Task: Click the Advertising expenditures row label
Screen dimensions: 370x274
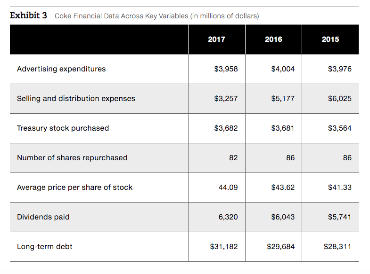Action: click(61, 69)
